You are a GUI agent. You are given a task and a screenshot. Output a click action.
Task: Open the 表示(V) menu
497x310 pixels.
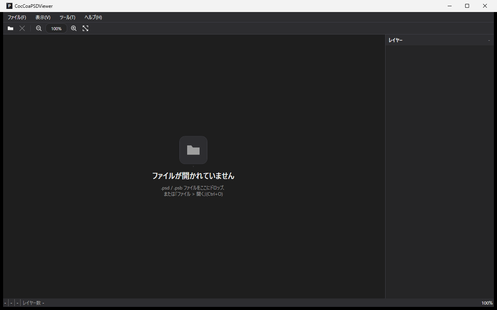click(x=43, y=17)
